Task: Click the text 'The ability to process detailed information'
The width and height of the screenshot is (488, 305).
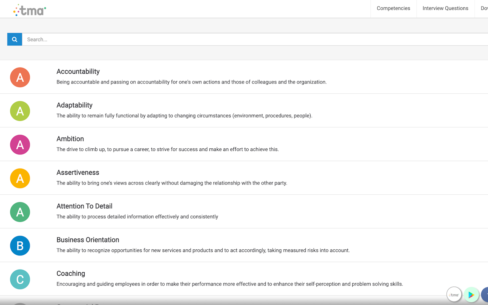Action: pos(137,217)
